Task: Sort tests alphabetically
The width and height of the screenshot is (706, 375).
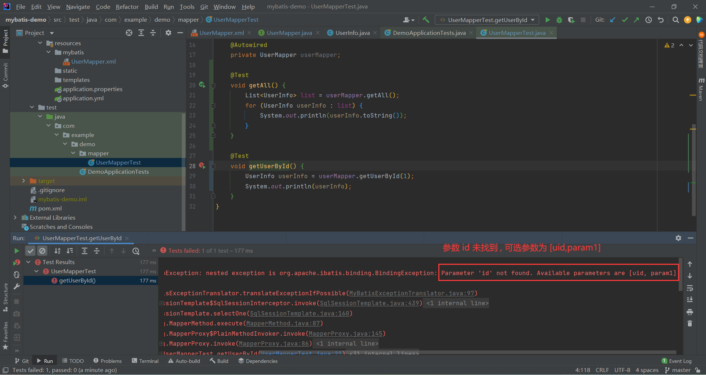Action: tap(57, 251)
